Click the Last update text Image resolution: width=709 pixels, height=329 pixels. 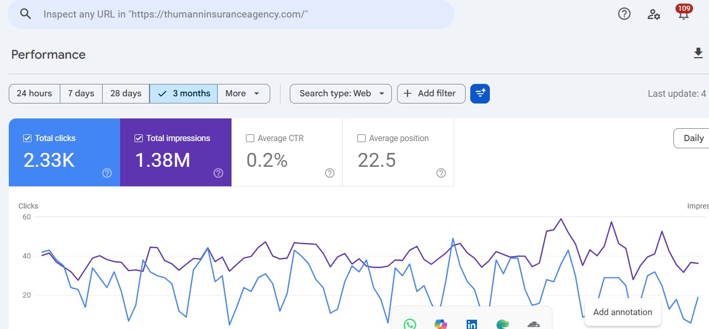click(x=677, y=93)
